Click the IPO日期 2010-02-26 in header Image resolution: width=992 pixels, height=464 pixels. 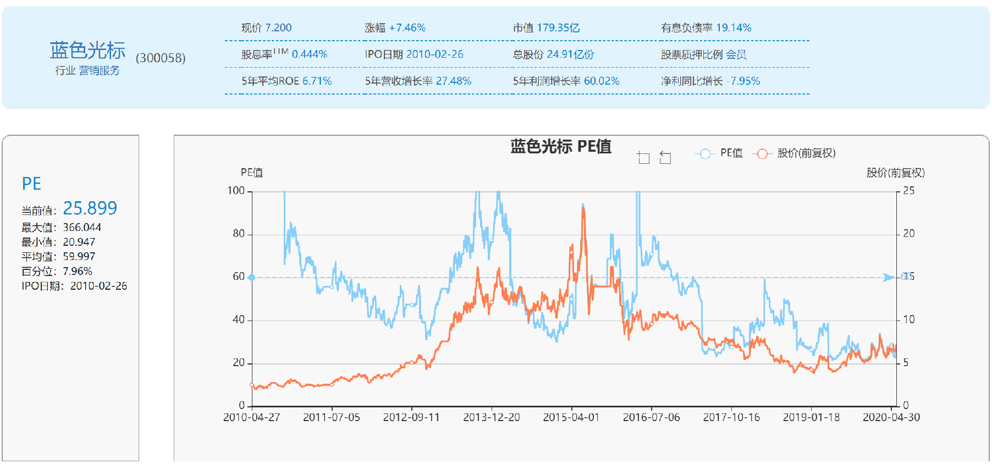tap(414, 54)
